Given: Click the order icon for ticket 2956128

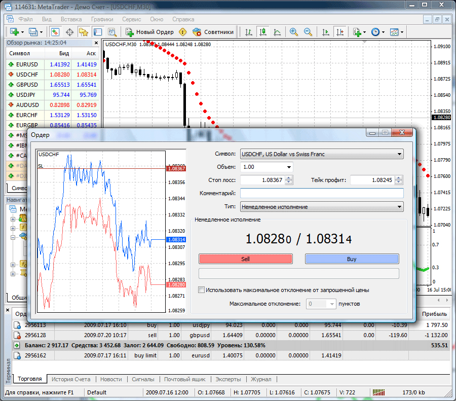Looking at the screenshot, I should click(x=17, y=335).
